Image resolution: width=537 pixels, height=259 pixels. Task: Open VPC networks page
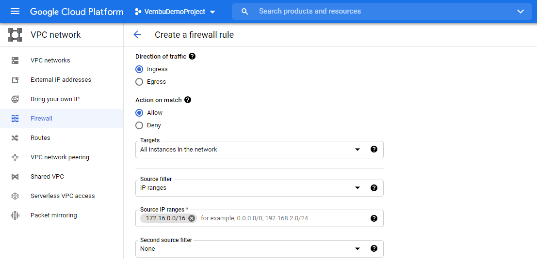pos(62,61)
